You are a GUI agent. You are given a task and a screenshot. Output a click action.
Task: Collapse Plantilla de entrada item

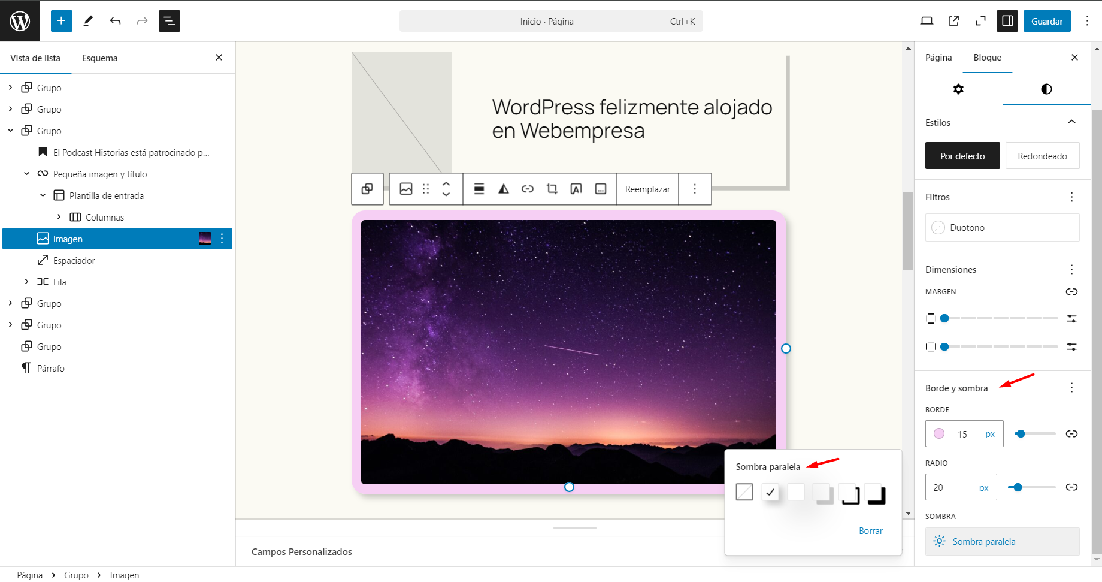coord(43,195)
